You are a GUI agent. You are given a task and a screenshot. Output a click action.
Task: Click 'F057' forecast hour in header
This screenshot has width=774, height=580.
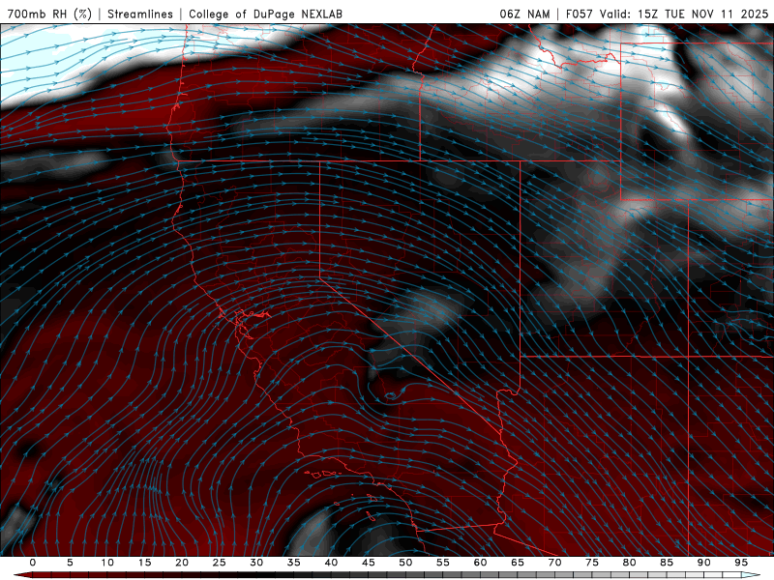pos(579,14)
